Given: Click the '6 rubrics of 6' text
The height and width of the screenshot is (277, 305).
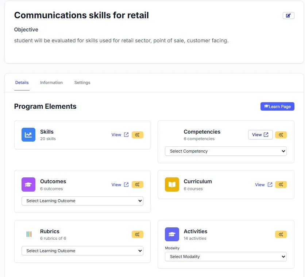Looking at the screenshot, I should pyautogui.click(x=53, y=238).
